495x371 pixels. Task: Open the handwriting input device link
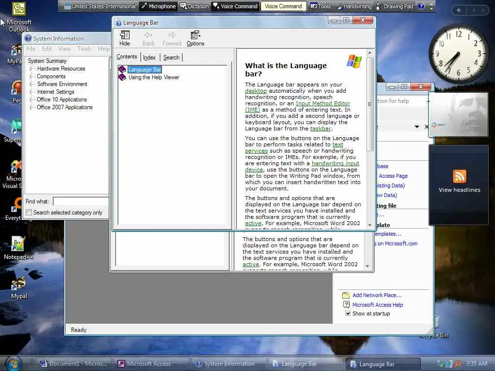[x=335, y=163]
